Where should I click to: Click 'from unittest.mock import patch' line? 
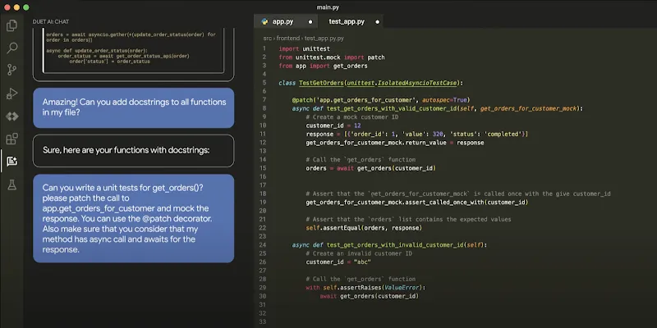coord(332,57)
